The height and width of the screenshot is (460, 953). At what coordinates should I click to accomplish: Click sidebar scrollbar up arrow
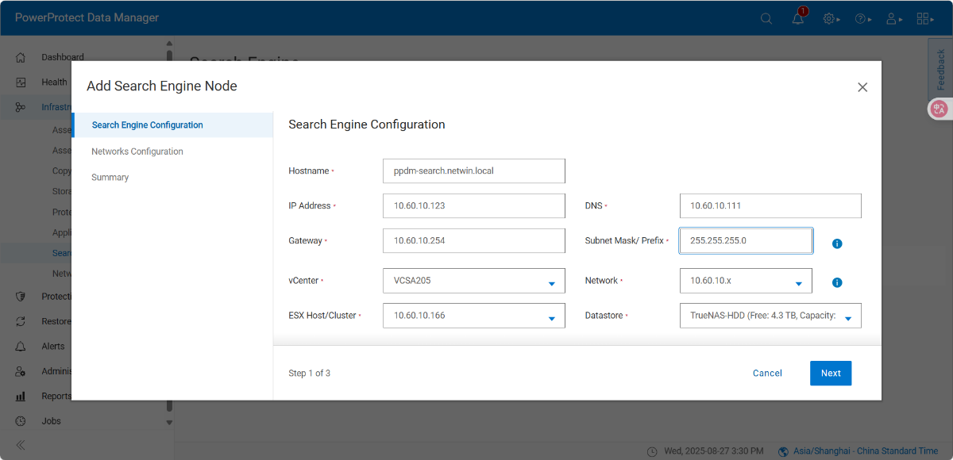tap(169, 44)
